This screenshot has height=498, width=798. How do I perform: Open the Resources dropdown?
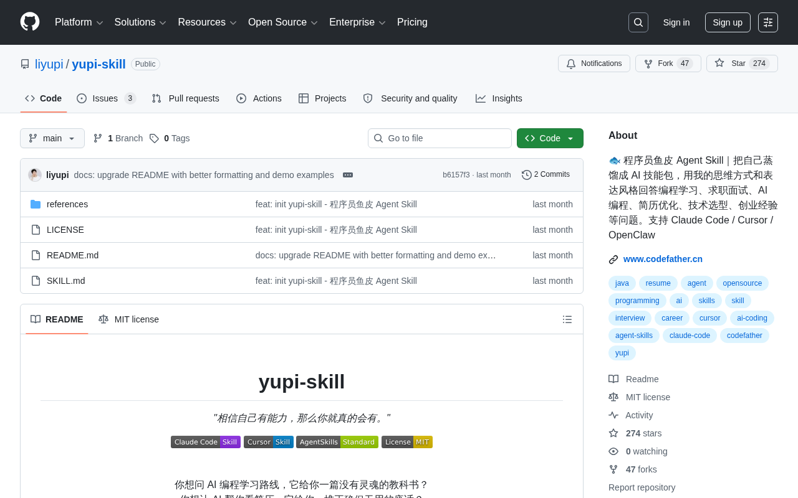[x=208, y=22]
